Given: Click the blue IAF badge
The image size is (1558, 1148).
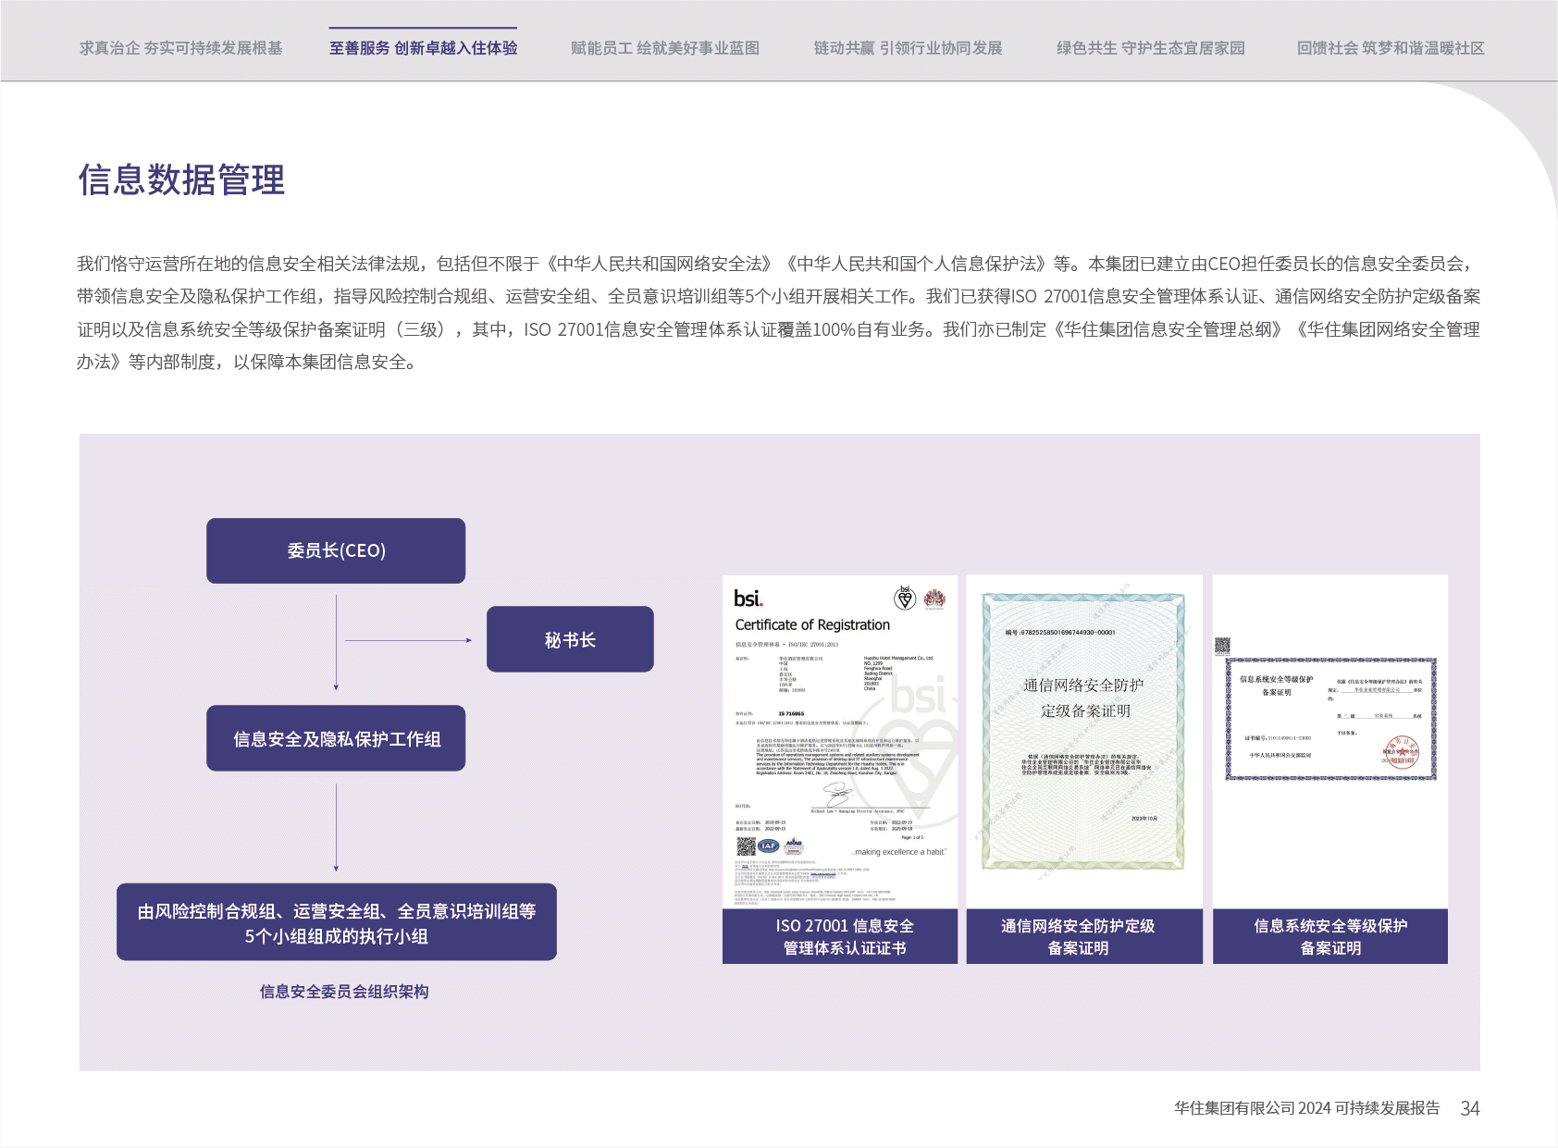Looking at the screenshot, I should pos(769,846).
